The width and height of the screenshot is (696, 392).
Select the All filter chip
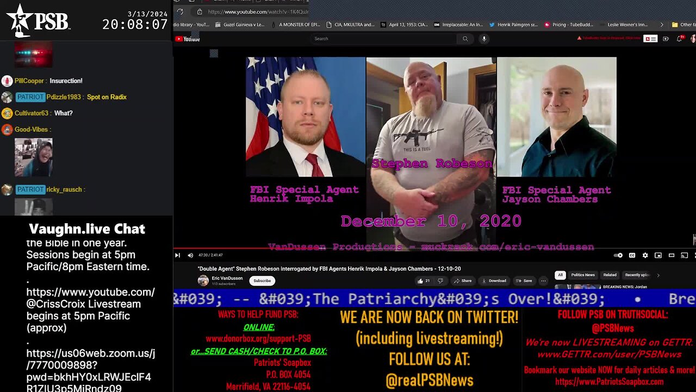click(x=560, y=275)
